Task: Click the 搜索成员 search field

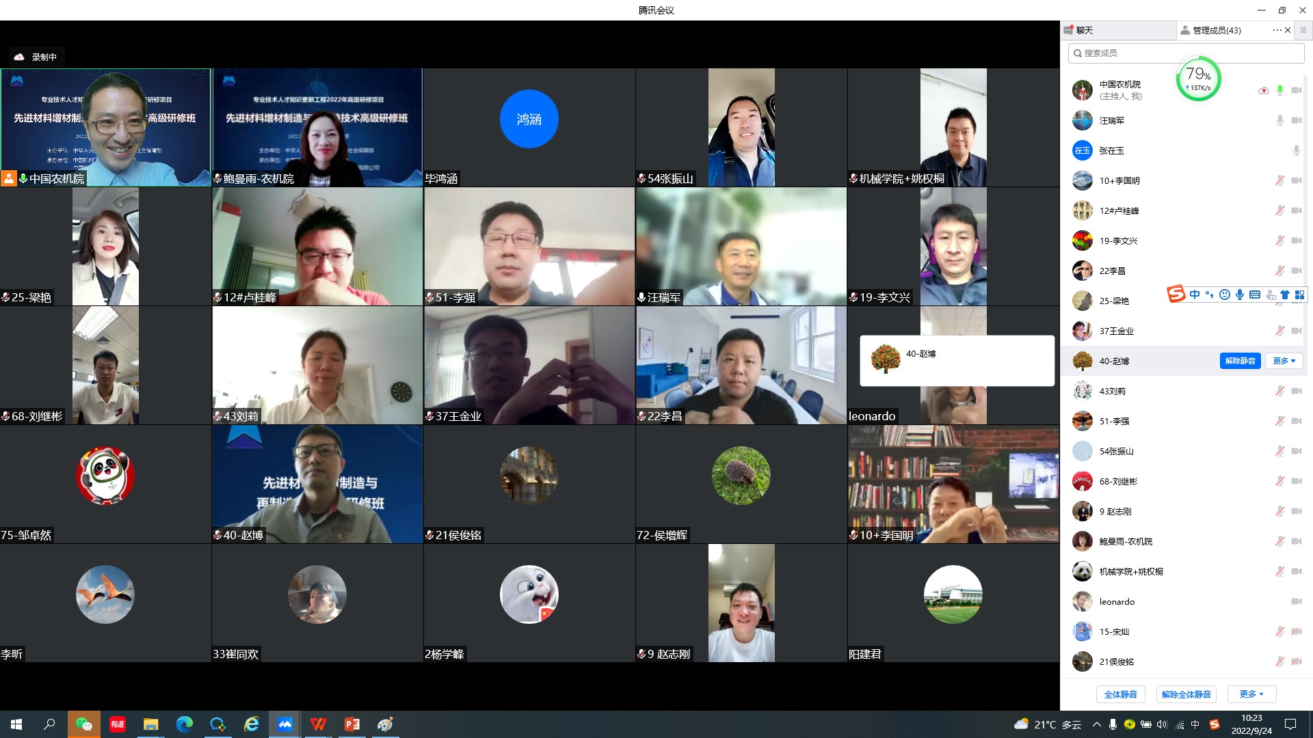Action: 1186,53
